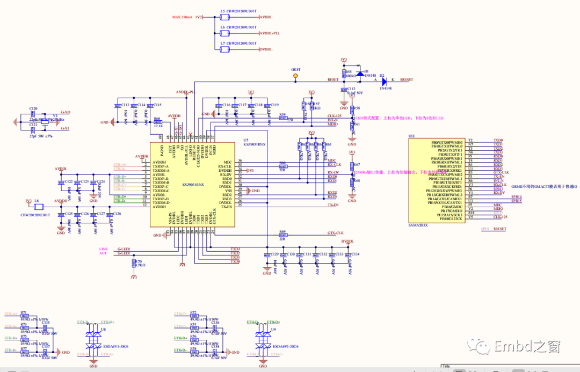Click 'CLK-125' label at U1E pin V5
Image resolution: width=580 pixels, height=372 pixels.
coord(500,217)
